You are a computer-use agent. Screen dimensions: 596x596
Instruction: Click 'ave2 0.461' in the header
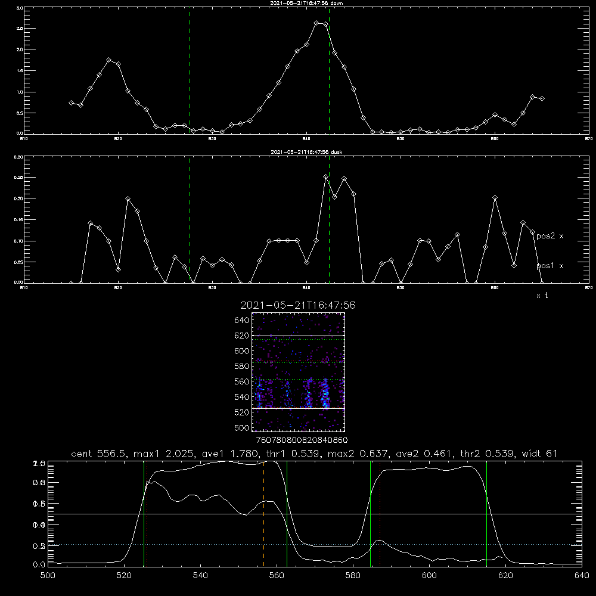[423, 454]
